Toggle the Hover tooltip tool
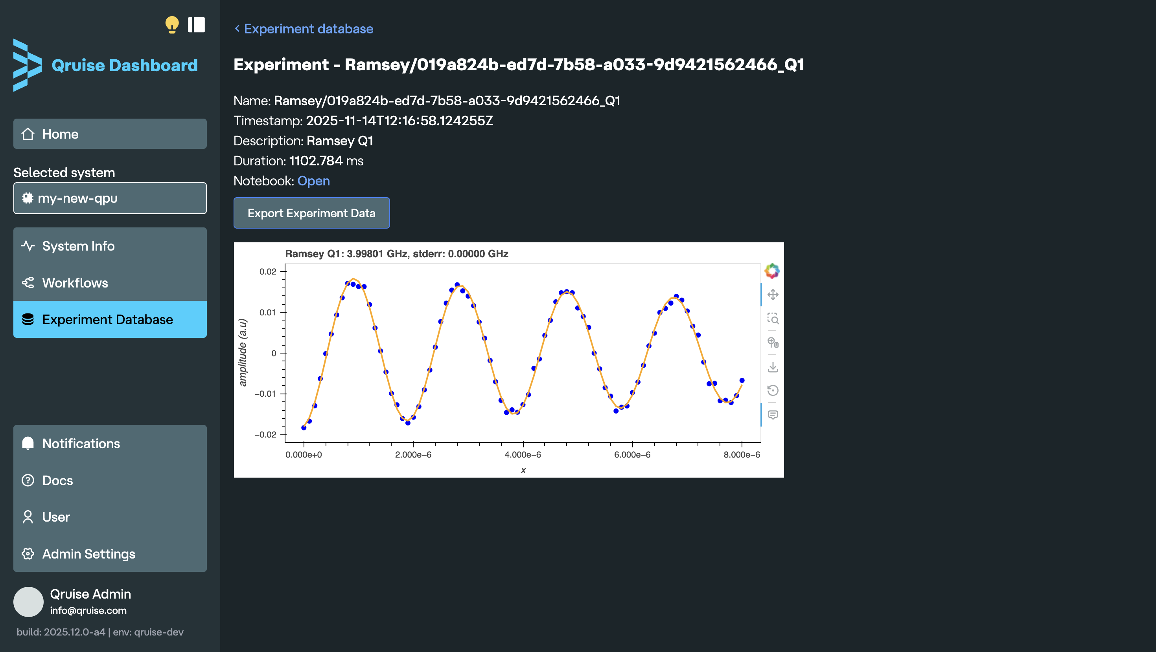This screenshot has width=1156, height=652. pyautogui.click(x=772, y=414)
